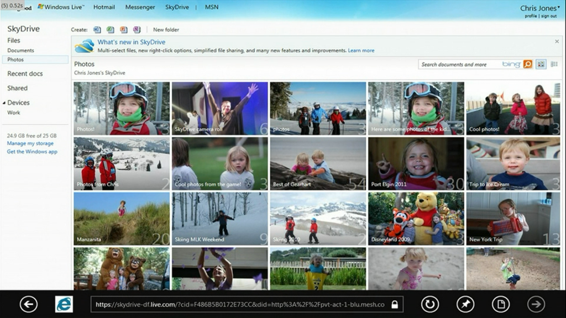Open the album with child in sack race
The height and width of the screenshot is (318, 566).
(318, 269)
